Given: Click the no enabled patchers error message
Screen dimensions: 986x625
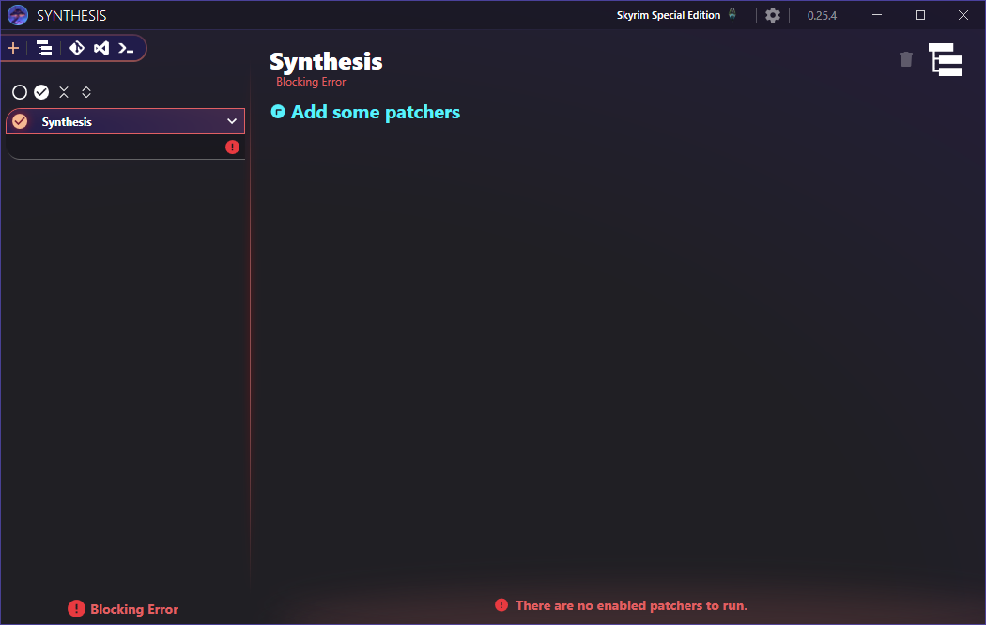Looking at the screenshot, I should tap(631, 605).
